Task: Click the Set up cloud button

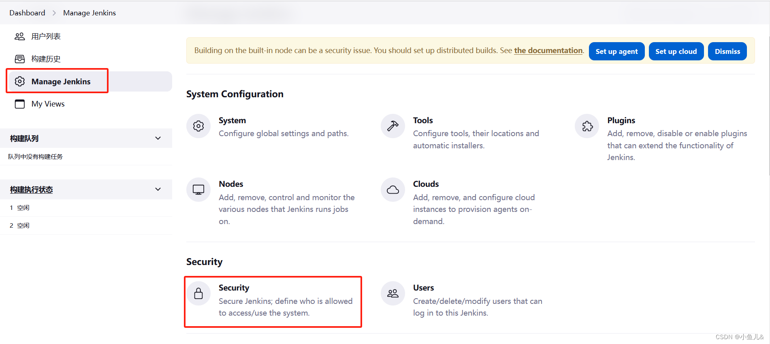Action: point(676,51)
